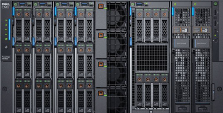Image resolution: width=223 pixels, height=113 pixels.
Task: Click the tall blue status bar on left panel
Action: click(9, 29)
